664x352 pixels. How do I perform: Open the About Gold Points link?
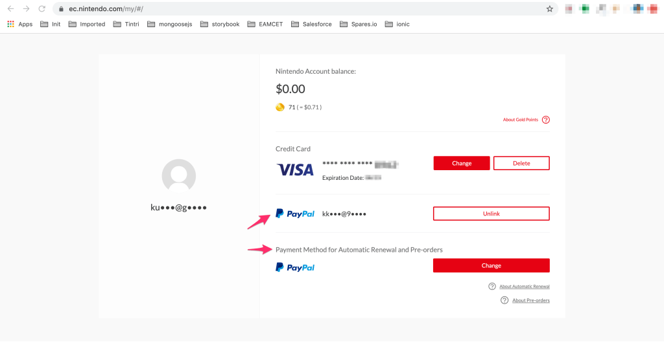[520, 120]
